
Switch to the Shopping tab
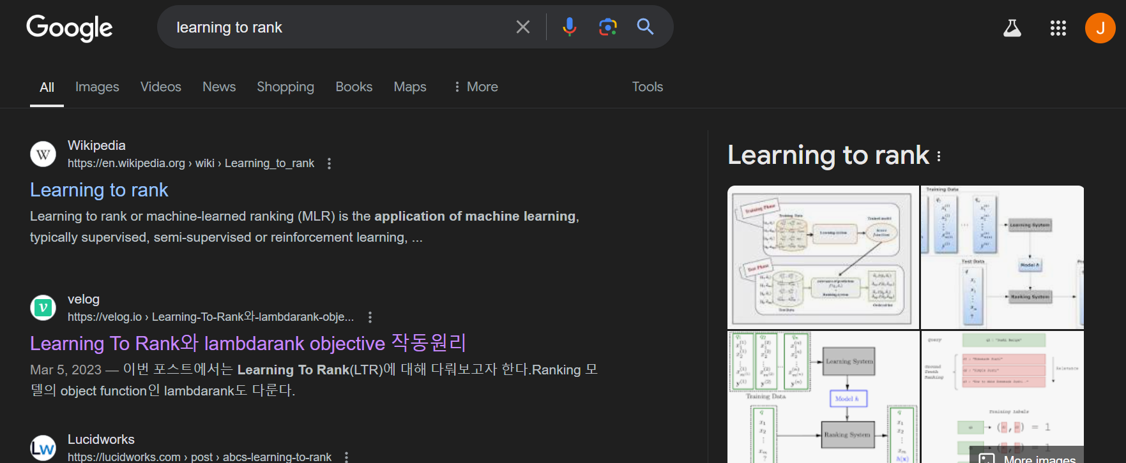tap(285, 87)
